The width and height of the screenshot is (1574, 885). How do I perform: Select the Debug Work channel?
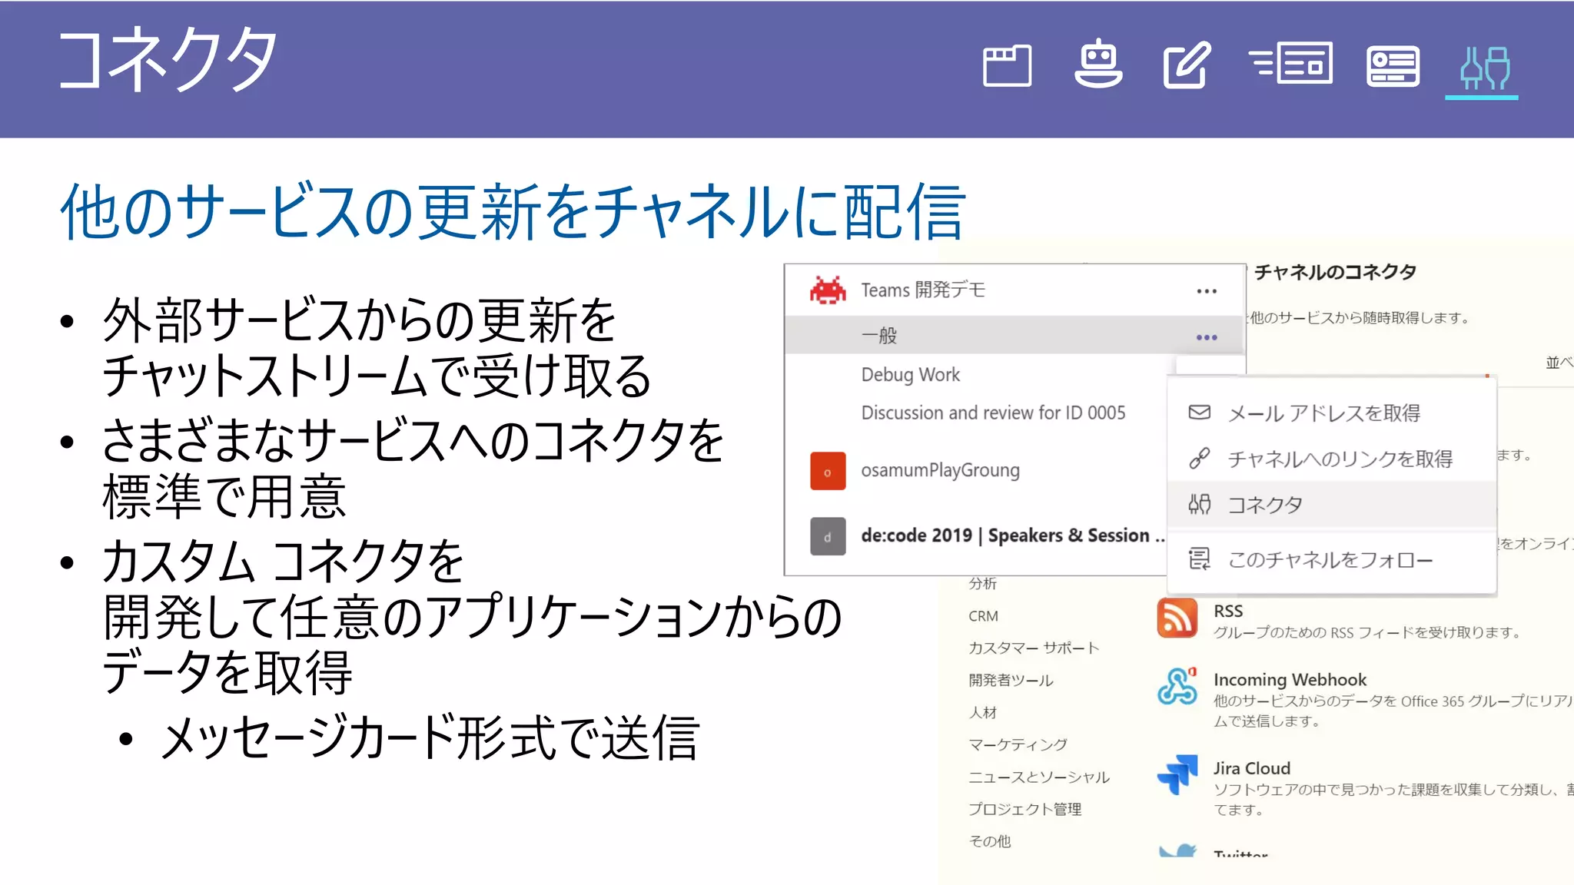[x=910, y=375]
